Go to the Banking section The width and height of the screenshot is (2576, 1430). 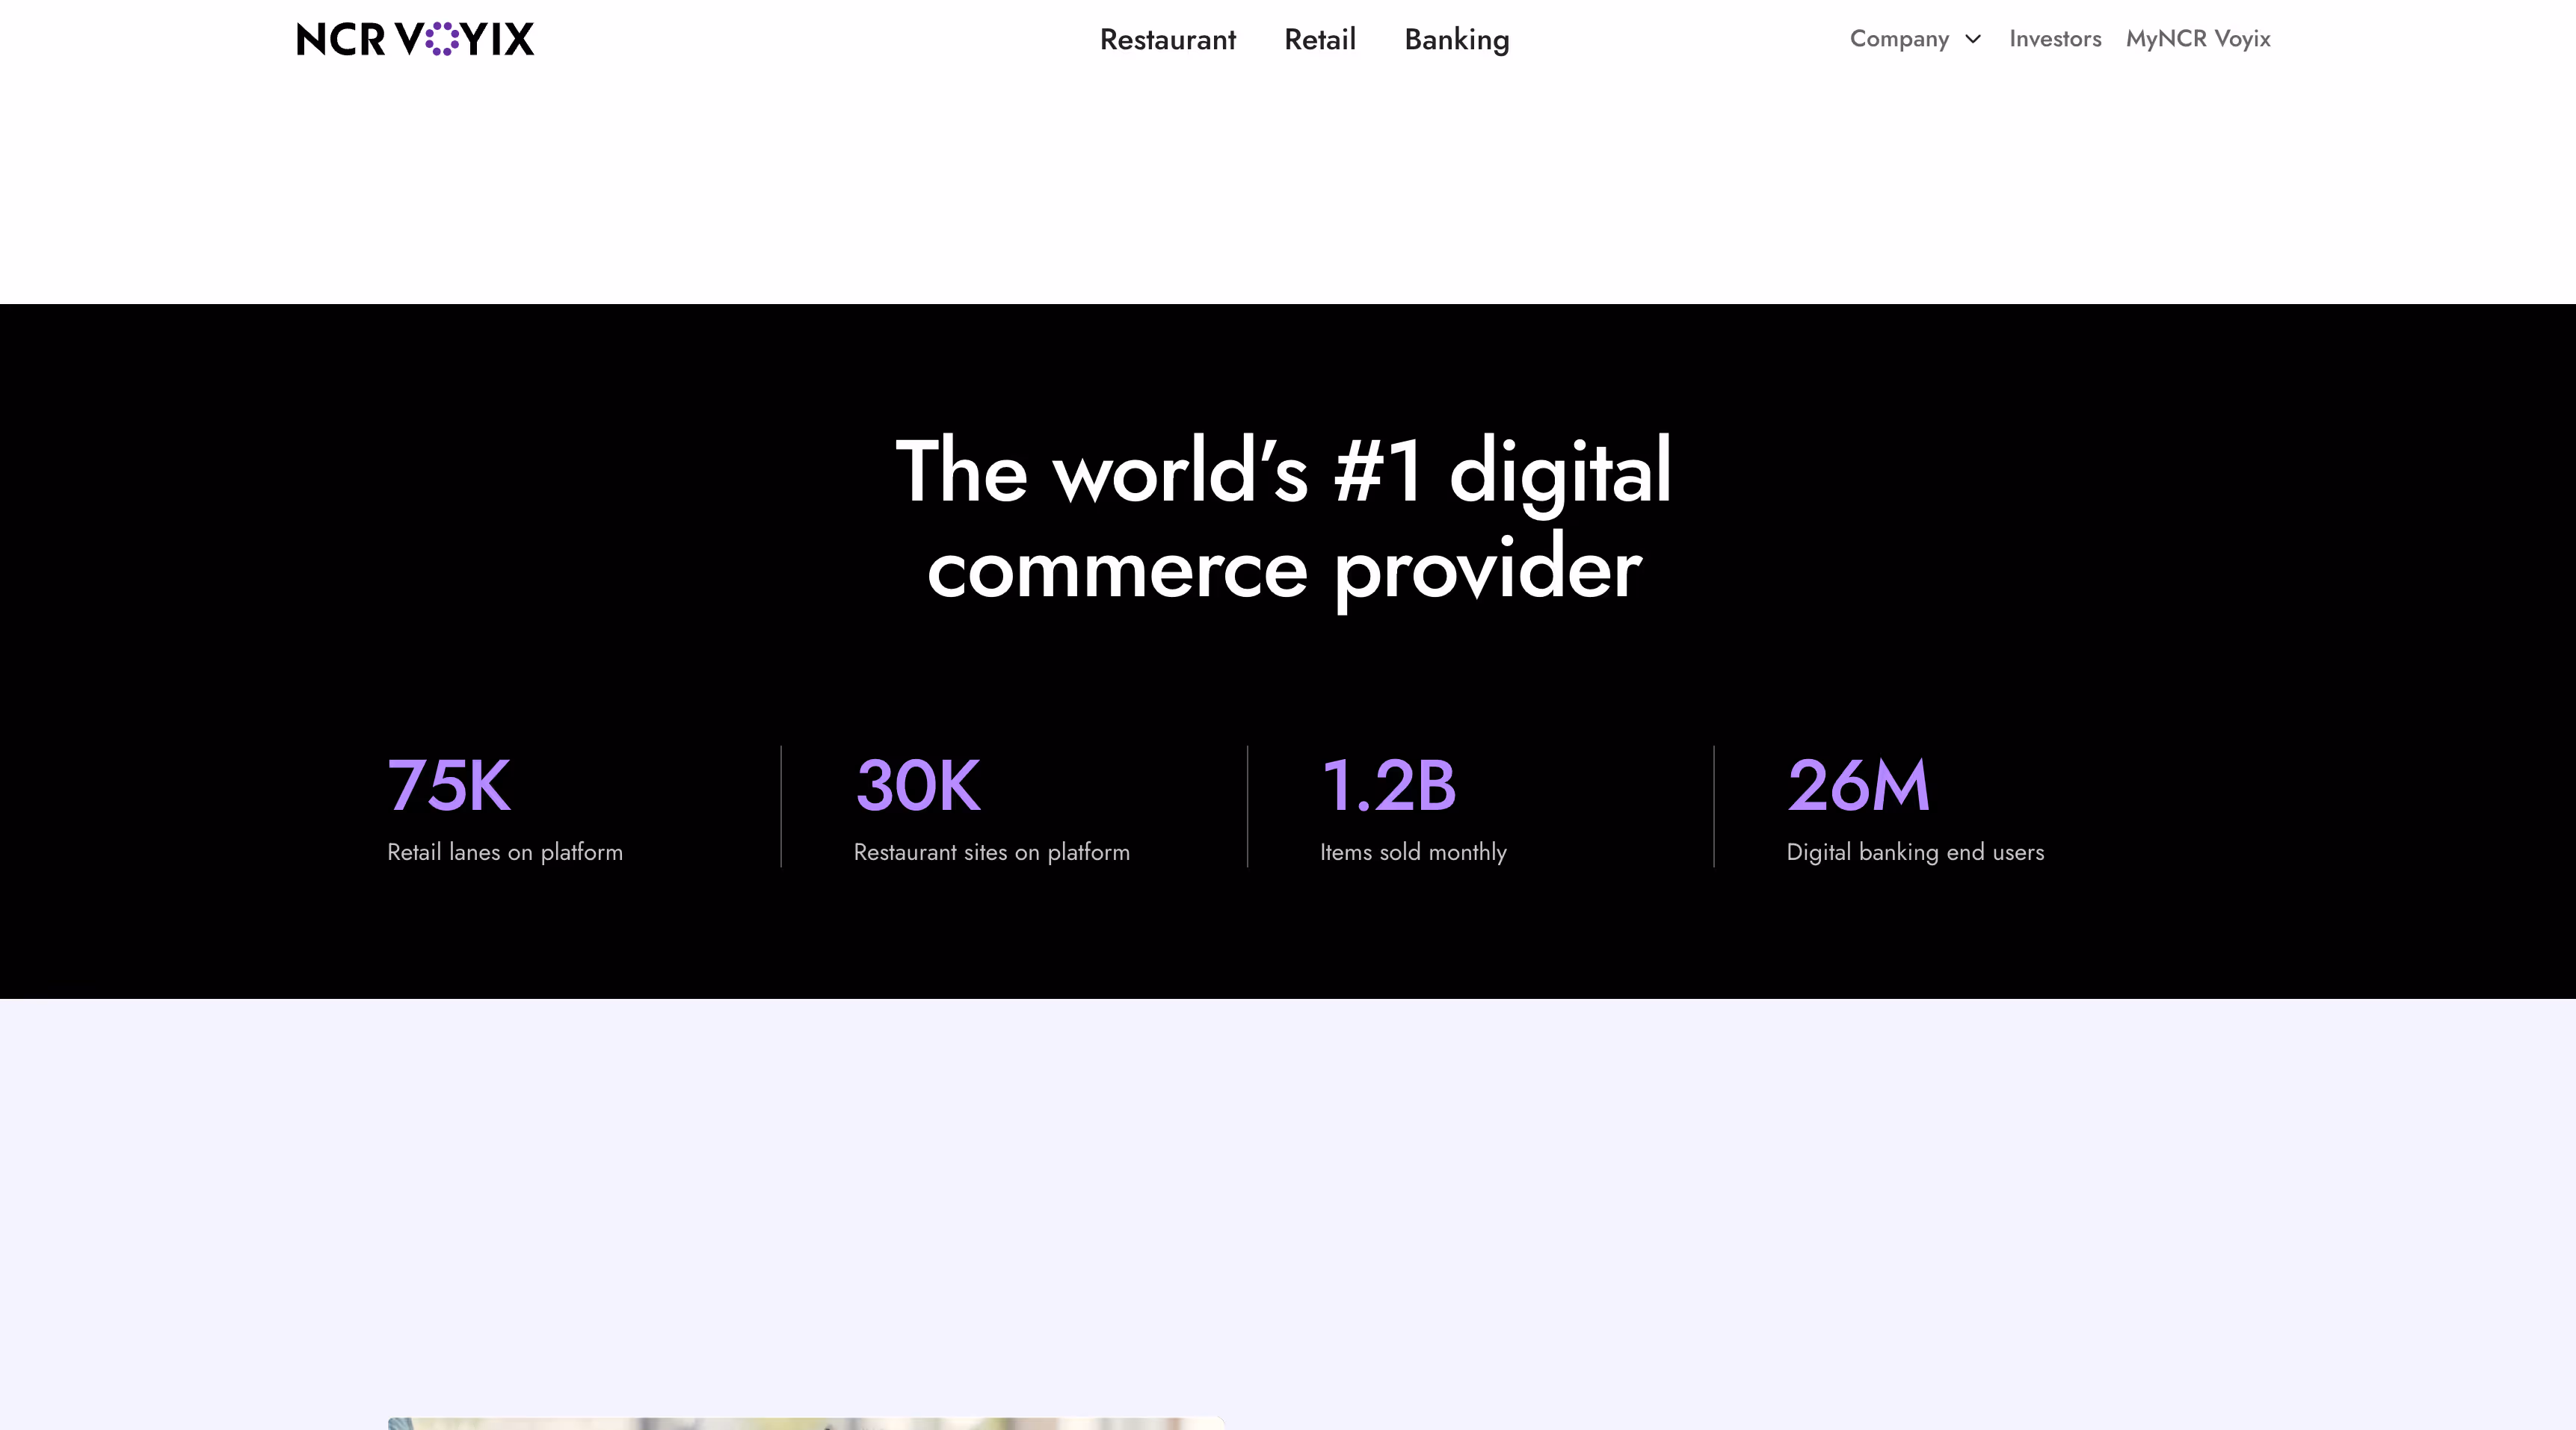click(x=1456, y=40)
